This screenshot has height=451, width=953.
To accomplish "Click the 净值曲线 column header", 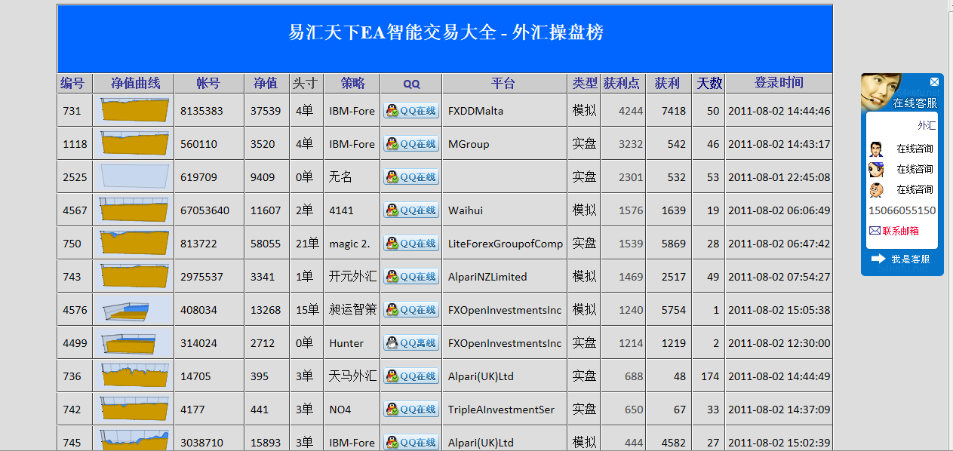I will pos(136,83).
